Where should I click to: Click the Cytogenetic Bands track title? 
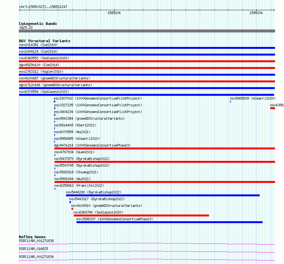[x=38, y=24]
